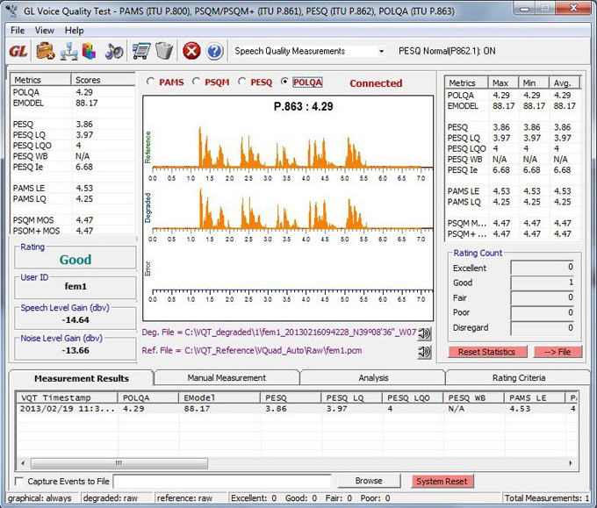This screenshot has height=508, width=597.
Task: Click the PSQM MOS row in left metrics
Action: (73, 220)
